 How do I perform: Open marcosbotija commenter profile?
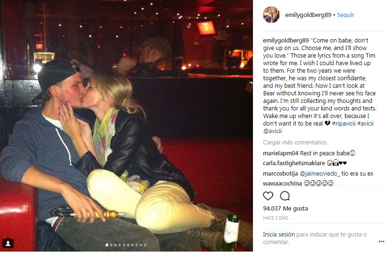point(280,174)
